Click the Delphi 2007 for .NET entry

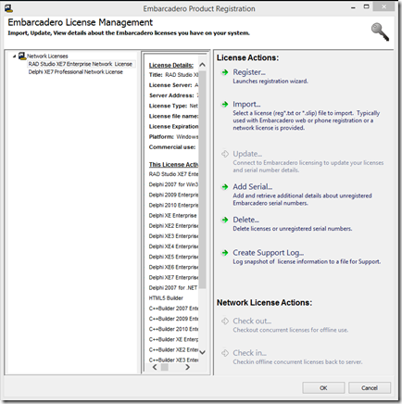173,288
